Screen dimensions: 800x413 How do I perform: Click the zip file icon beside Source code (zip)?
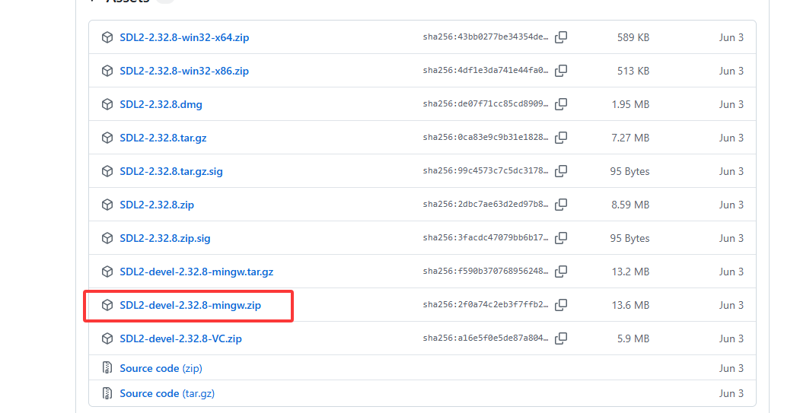(107, 368)
